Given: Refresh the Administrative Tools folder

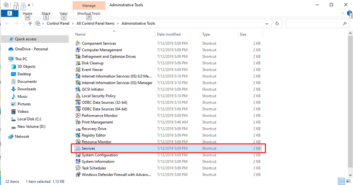Looking at the screenshot, I should tap(277, 24).
